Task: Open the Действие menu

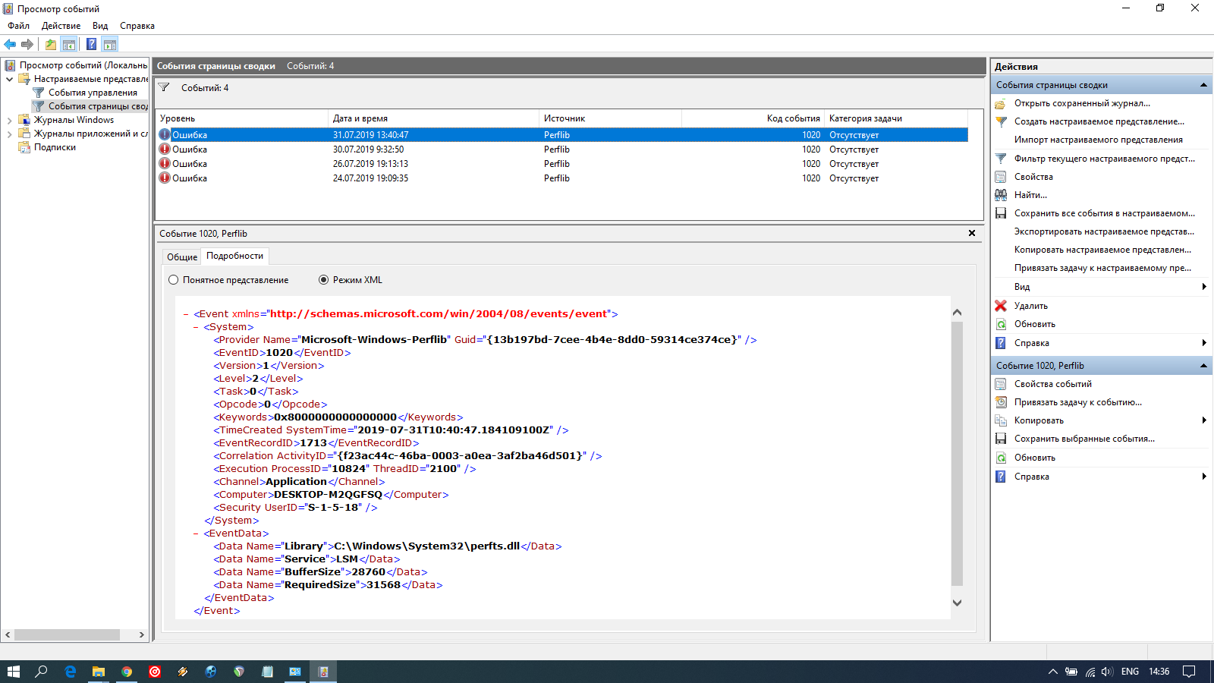Action: point(61,26)
